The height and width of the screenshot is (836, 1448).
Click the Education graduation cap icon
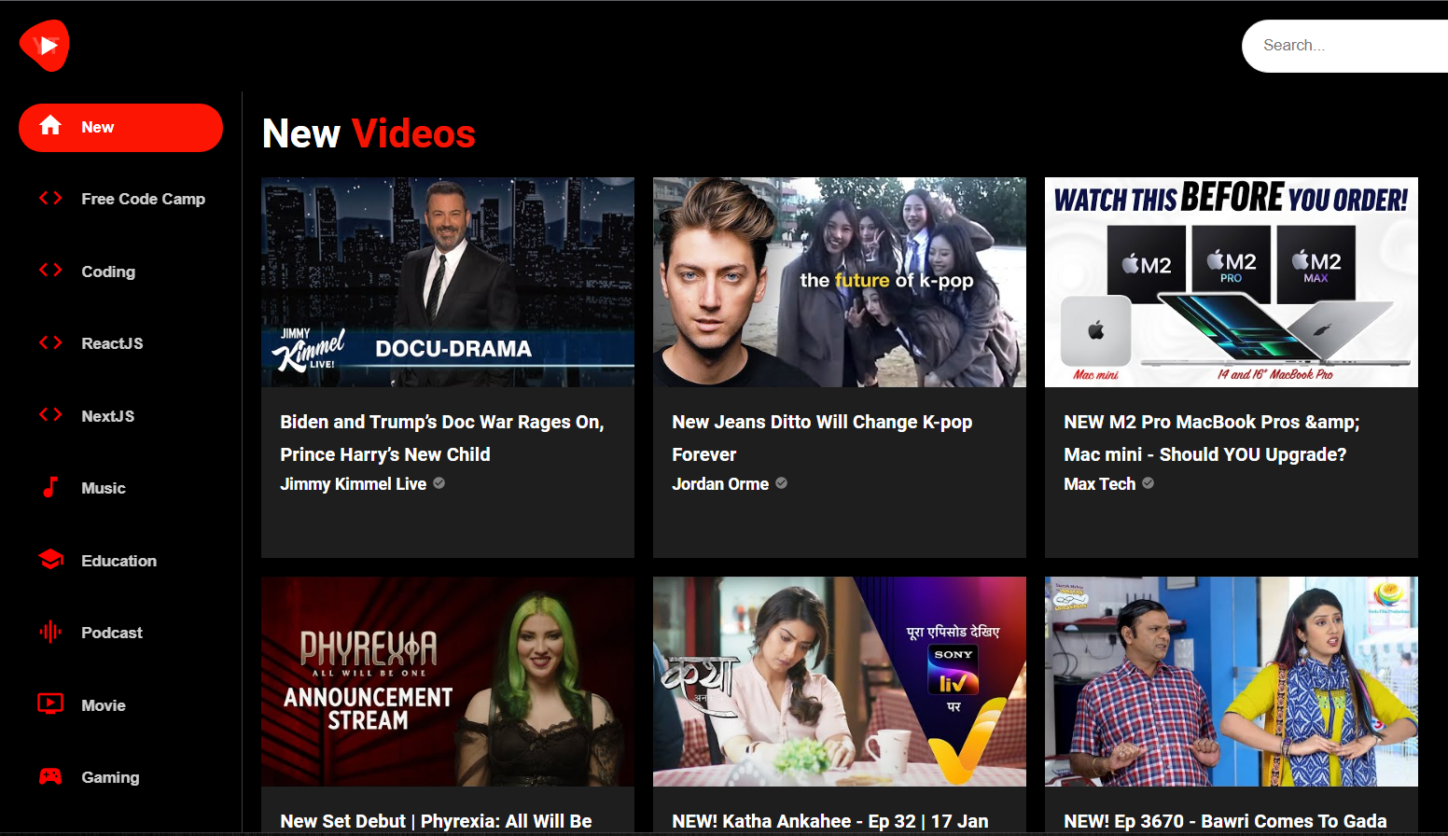[50, 560]
